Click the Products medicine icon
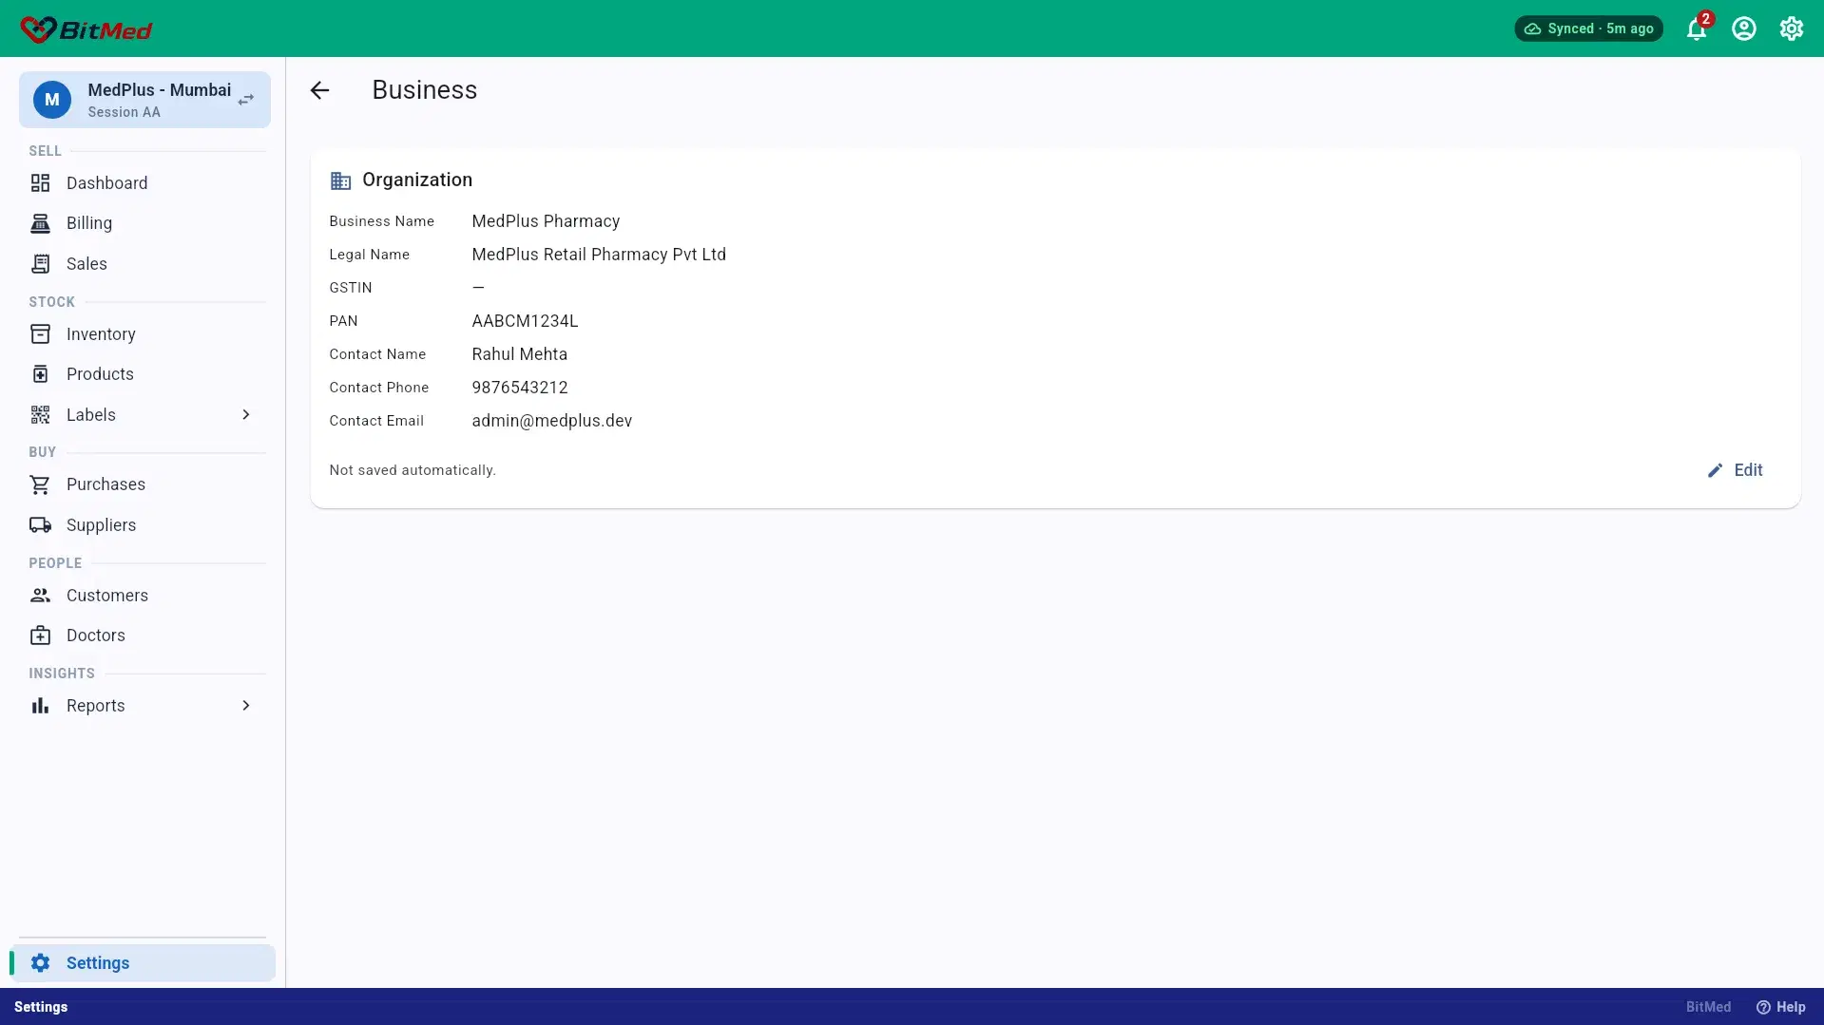Image resolution: width=1824 pixels, height=1025 pixels. coord(40,374)
